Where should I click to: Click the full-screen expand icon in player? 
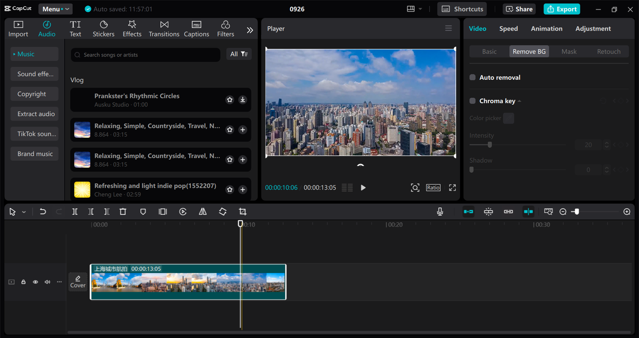[x=452, y=188]
